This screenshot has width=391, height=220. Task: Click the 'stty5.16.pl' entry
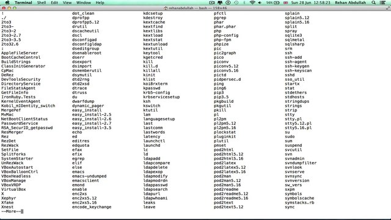point(298,128)
